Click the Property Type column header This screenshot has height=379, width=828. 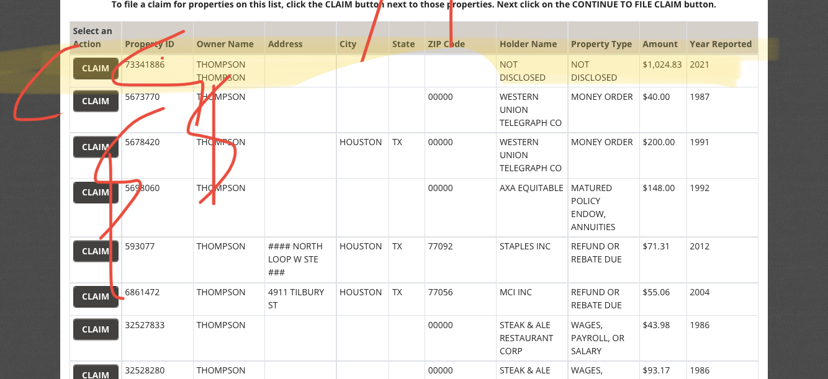point(601,44)
